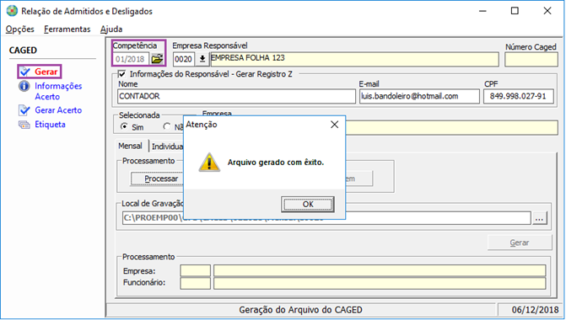Click the Processamento Funcionário name field
Viewport: 566px width, 320px height.
(380, 283)
